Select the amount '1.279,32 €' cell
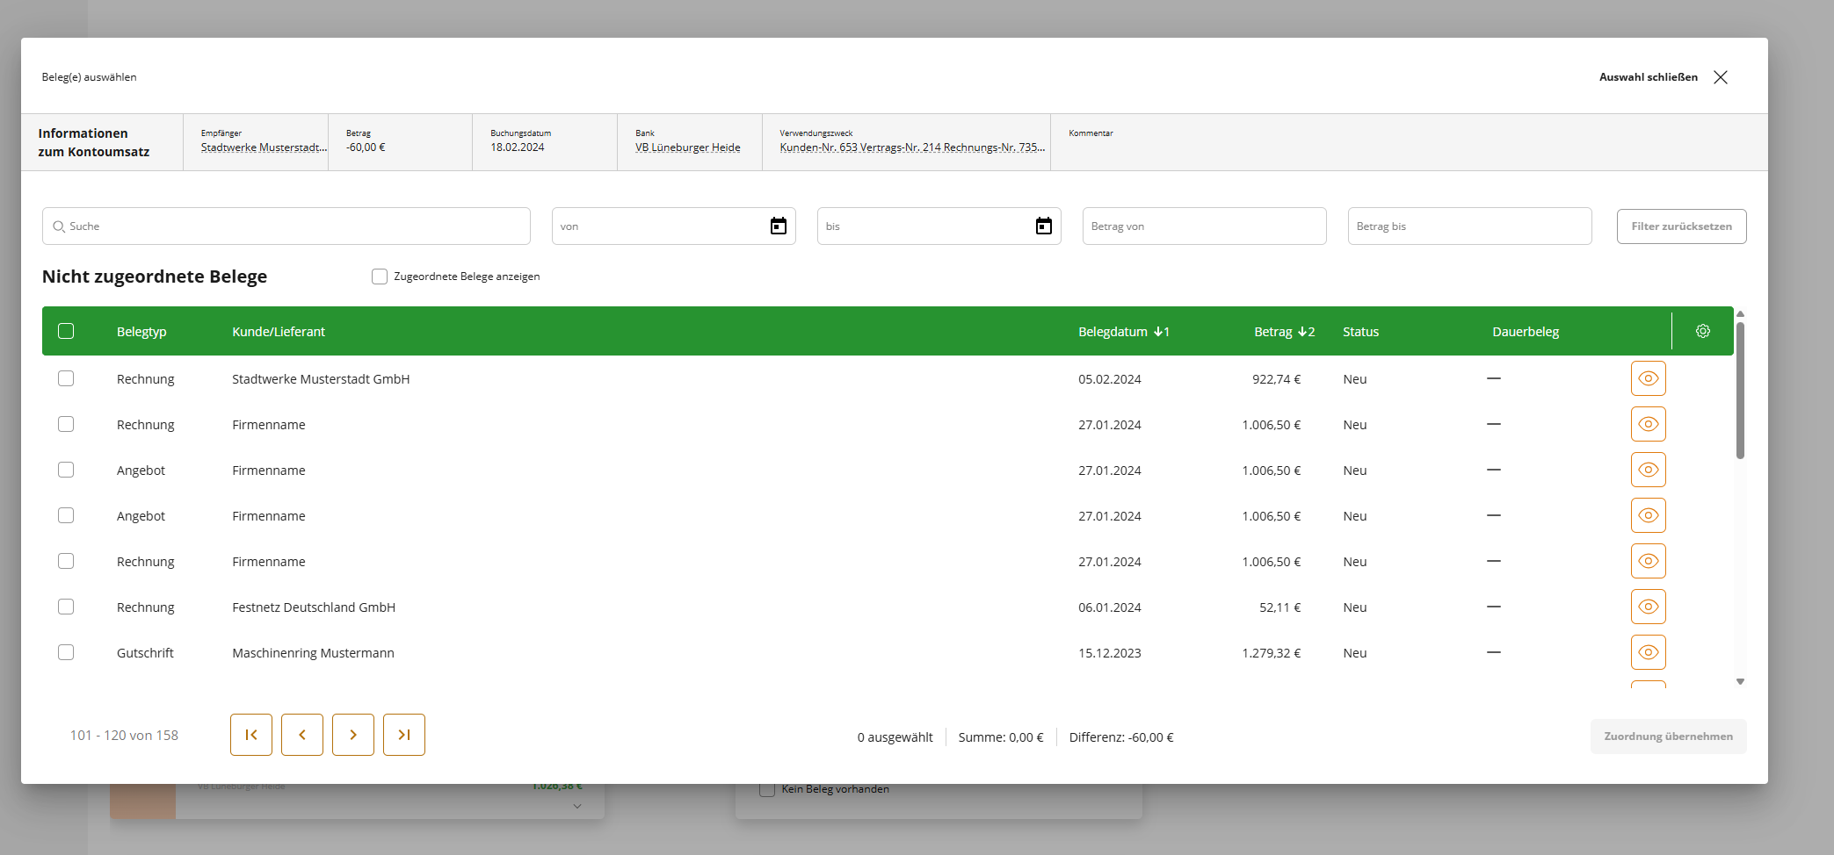 (1271, 653)
